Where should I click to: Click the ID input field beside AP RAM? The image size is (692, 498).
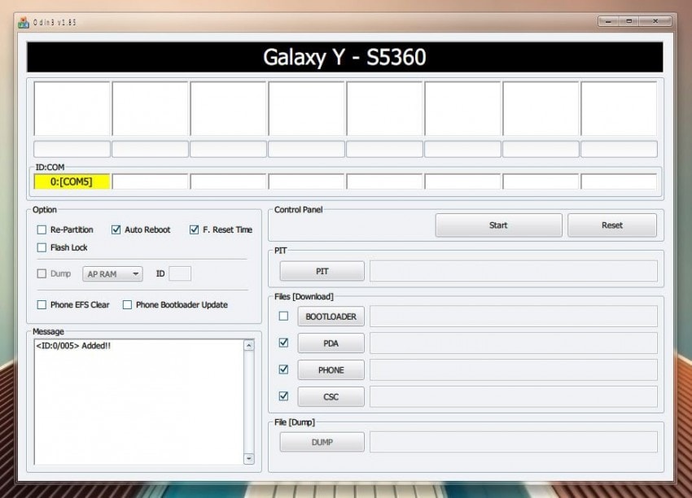180,273
